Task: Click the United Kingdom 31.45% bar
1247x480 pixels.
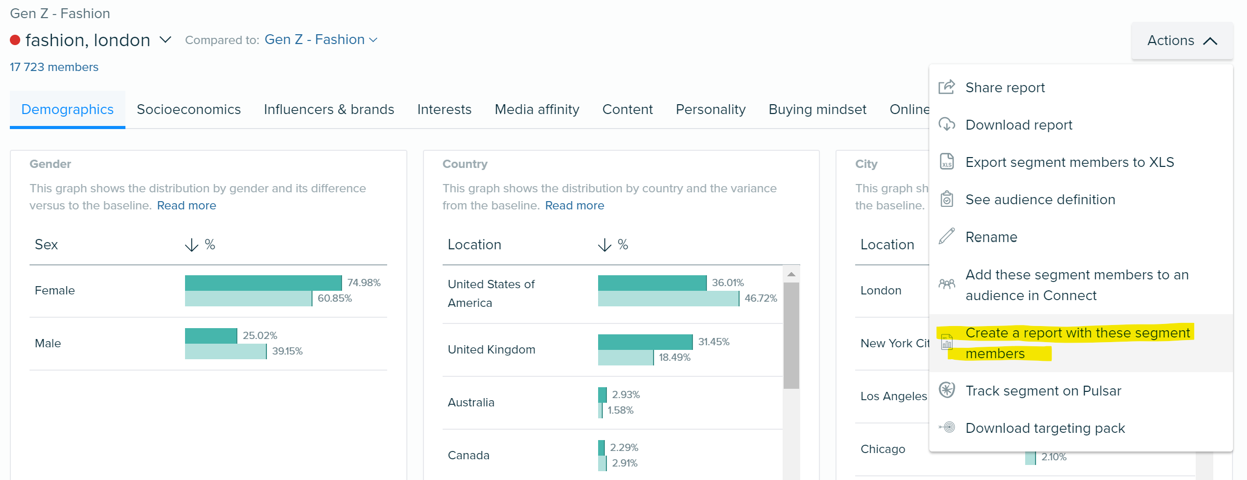Action: pos(645,342)
